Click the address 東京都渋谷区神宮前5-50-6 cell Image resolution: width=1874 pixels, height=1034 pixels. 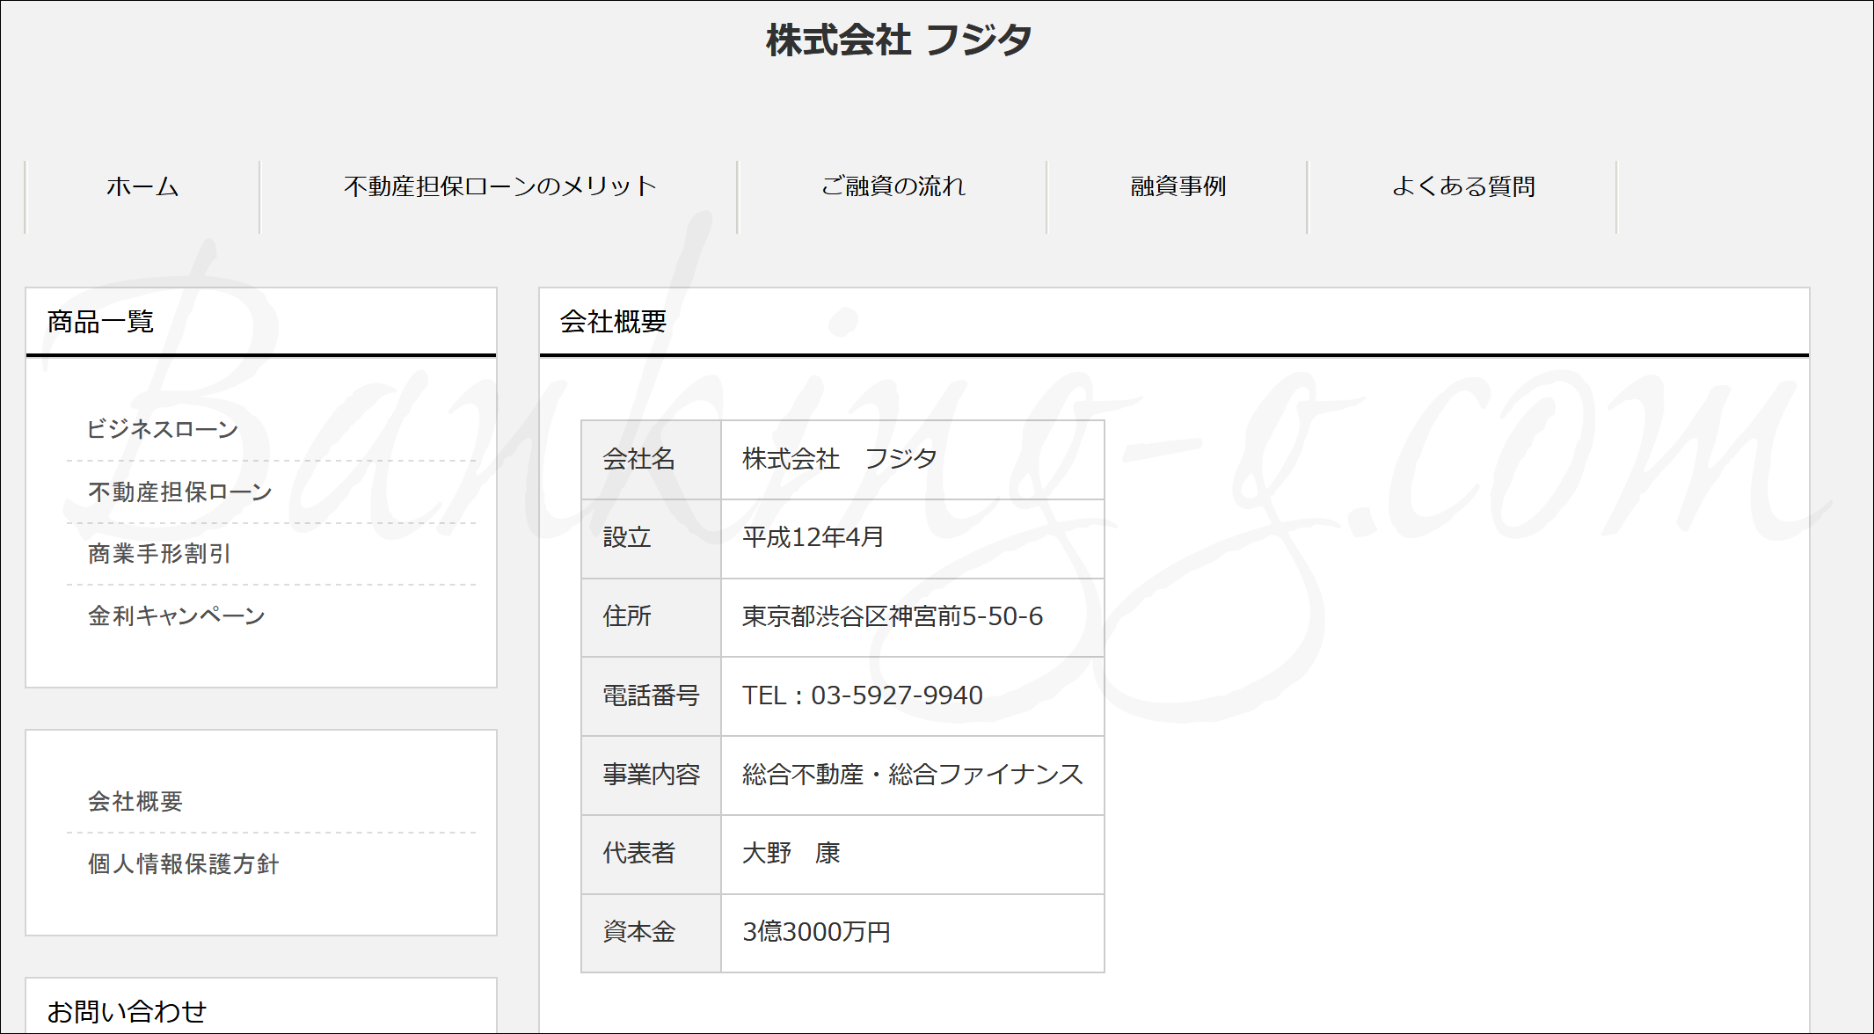pos(892,616)
